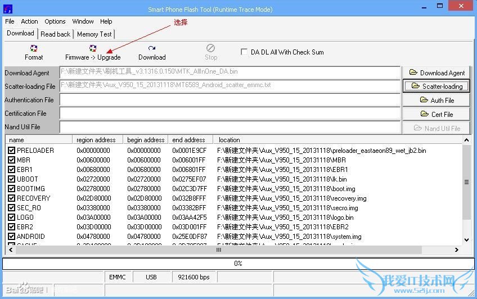477x299 pixels.
Task: Enable DA DL All With Check Sum
Action: [244, 52]
